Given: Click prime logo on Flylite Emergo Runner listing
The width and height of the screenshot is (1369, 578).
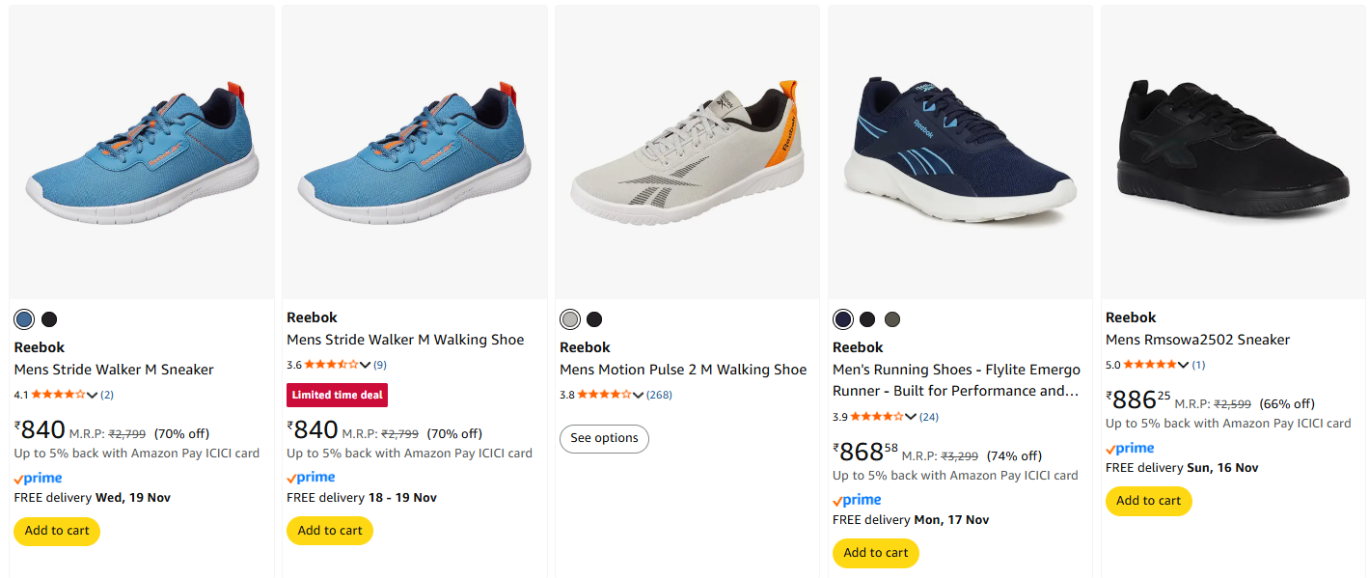Looking at the screenshot, I should 857,500.
